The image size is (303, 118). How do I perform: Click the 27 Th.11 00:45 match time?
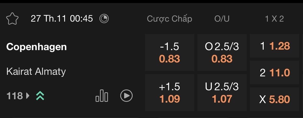pos(62,19)
